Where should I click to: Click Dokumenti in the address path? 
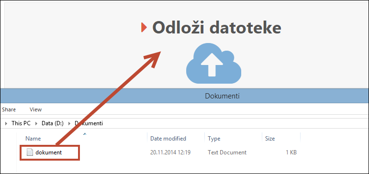pos(89,123)
